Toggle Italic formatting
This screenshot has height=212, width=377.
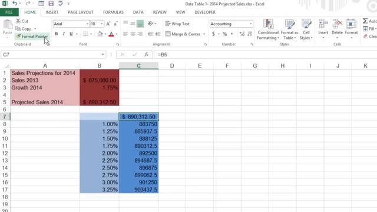[x=64, y=34]
